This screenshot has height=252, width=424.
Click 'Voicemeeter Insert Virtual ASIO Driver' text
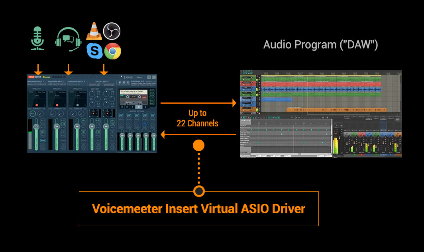(198, 209)
